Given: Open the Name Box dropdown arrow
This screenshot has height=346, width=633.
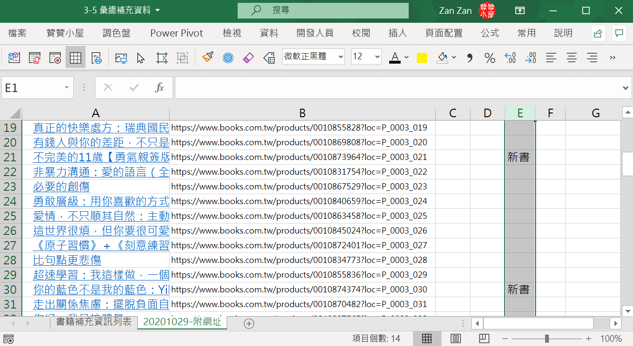Looking at the screenshot, I should [67, 88].
